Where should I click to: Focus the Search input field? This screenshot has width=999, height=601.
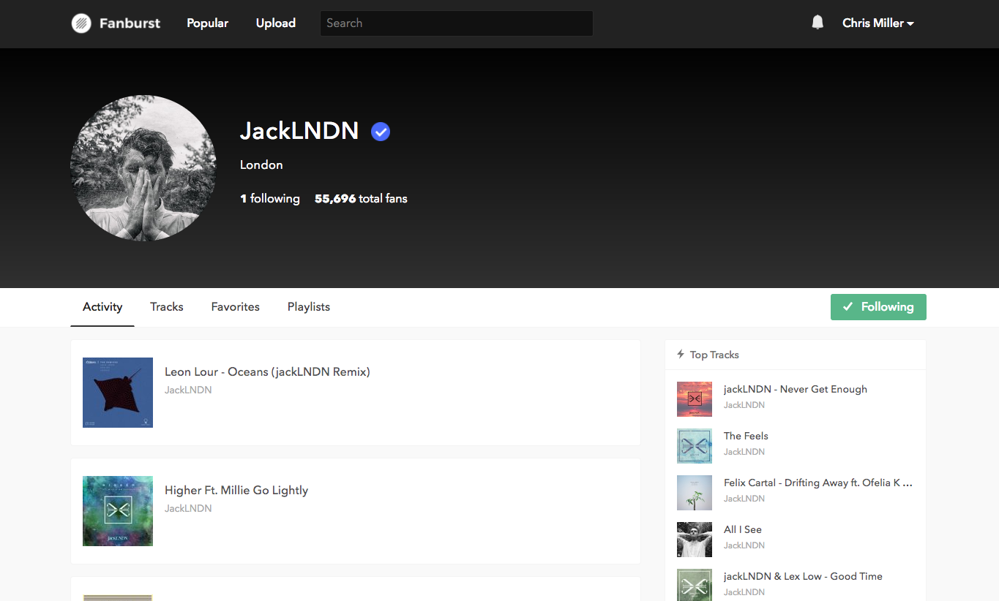tap(457, 23)
